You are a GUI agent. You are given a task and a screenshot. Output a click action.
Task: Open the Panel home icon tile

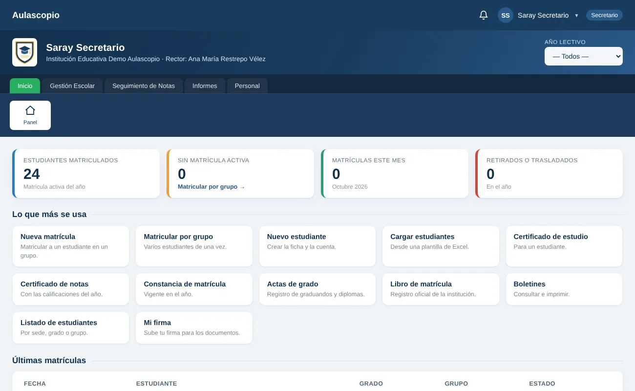click(30, 115)
